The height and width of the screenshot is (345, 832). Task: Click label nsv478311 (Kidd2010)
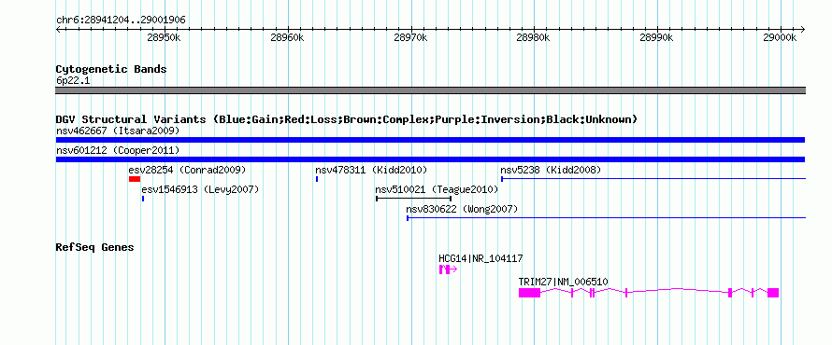(x=371, y=170)
